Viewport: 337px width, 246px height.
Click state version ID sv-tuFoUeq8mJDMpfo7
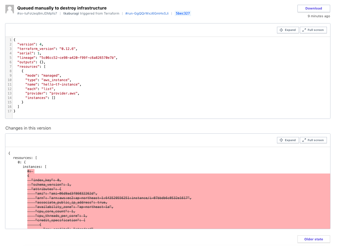[x=37, y=13]
